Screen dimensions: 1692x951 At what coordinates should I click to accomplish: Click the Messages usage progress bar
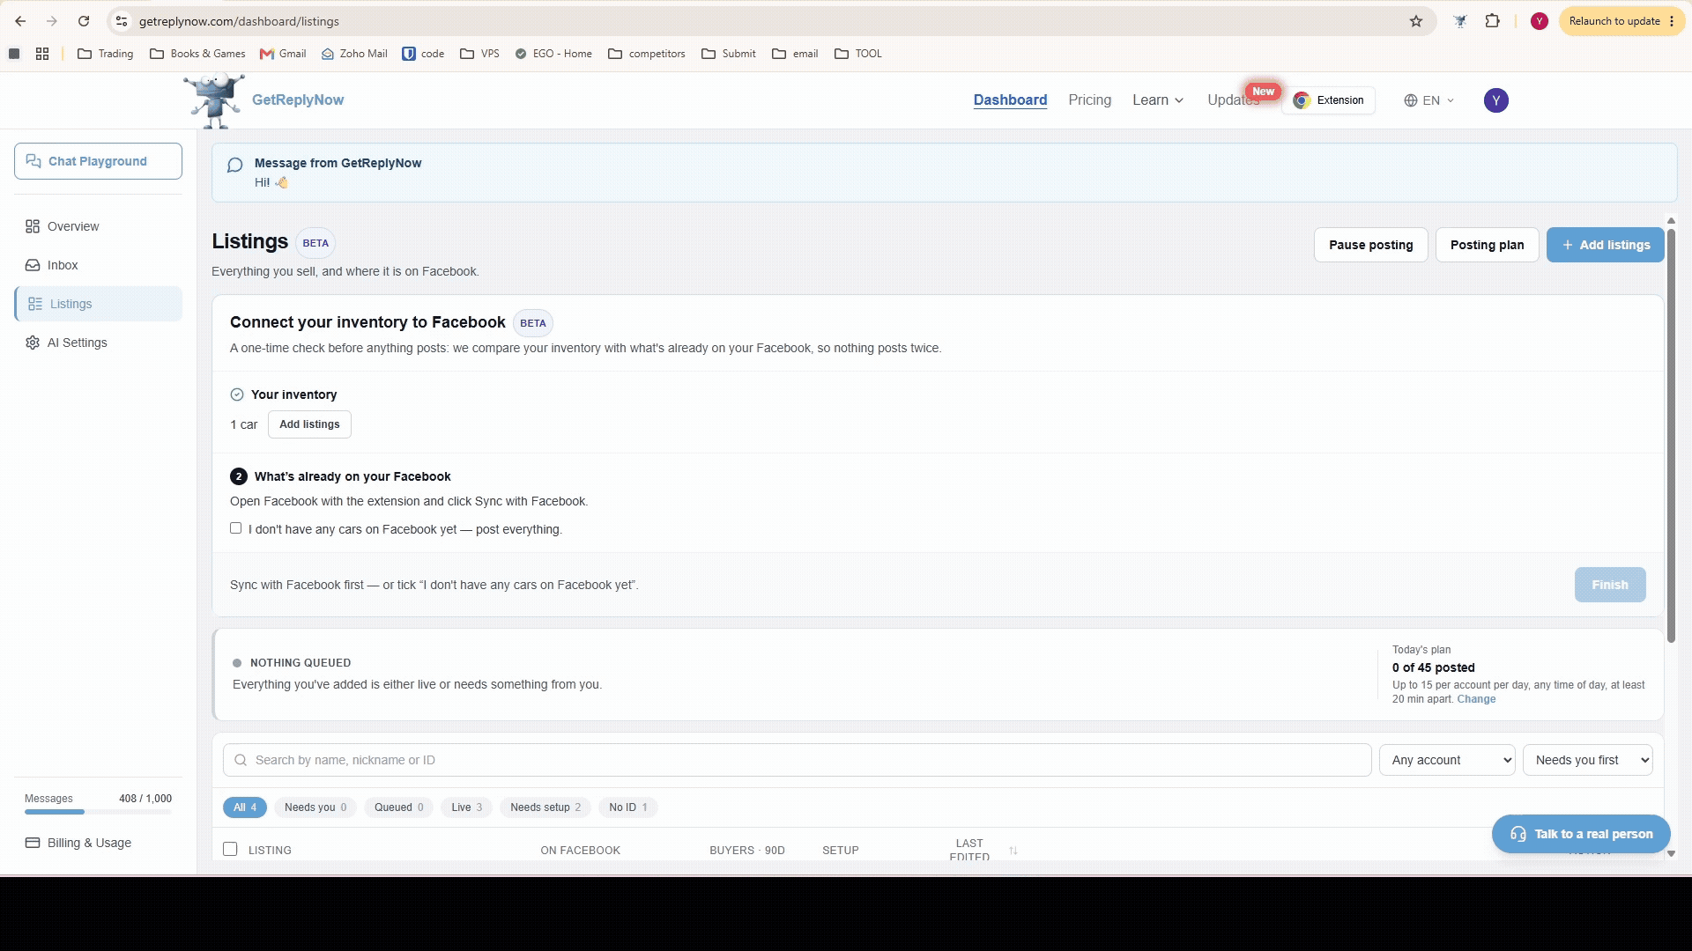[x=98, y=812]
